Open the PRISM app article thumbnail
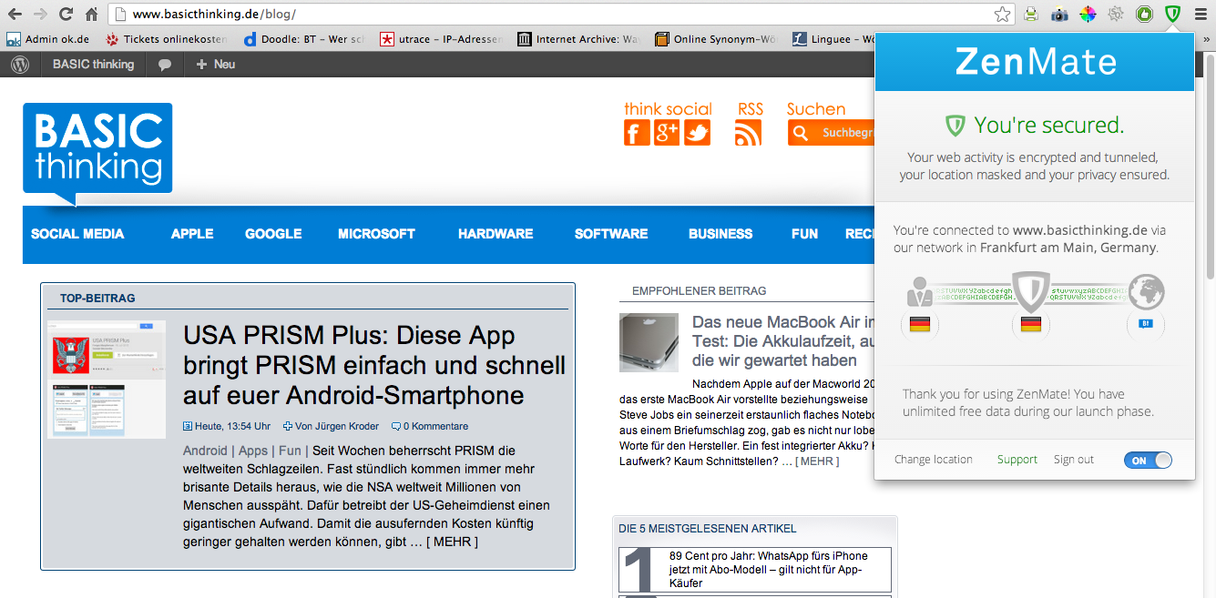This screenshot has height=598, width=1216. point(107,379)
